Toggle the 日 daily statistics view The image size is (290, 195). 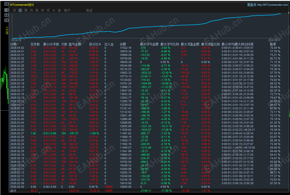(x=20, y=10)
